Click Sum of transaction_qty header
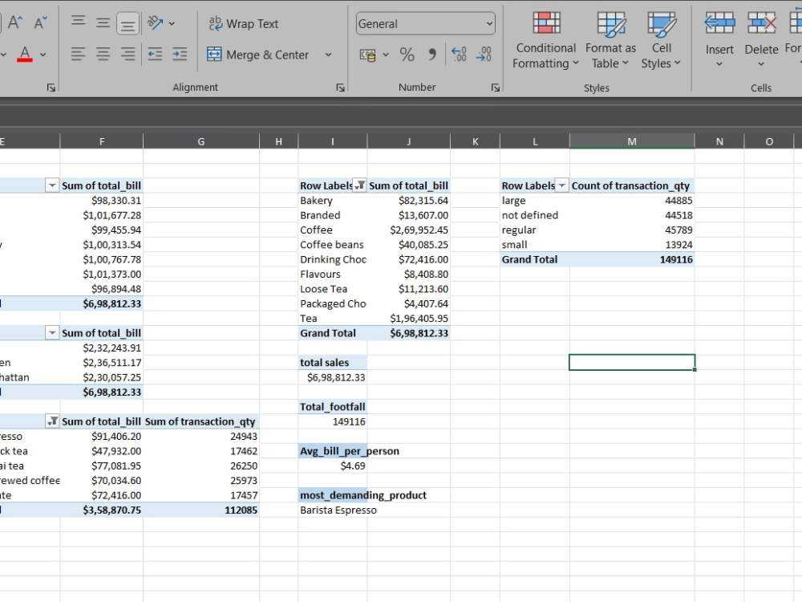The height and width of the screenshot is (602, 802). coord(200,421)
